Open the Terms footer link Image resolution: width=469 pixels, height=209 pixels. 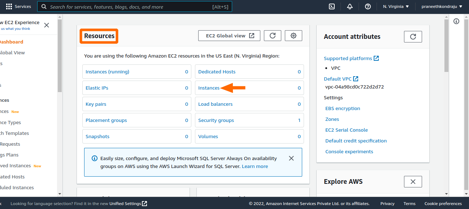pyautogui.click(x=409, y=204)
